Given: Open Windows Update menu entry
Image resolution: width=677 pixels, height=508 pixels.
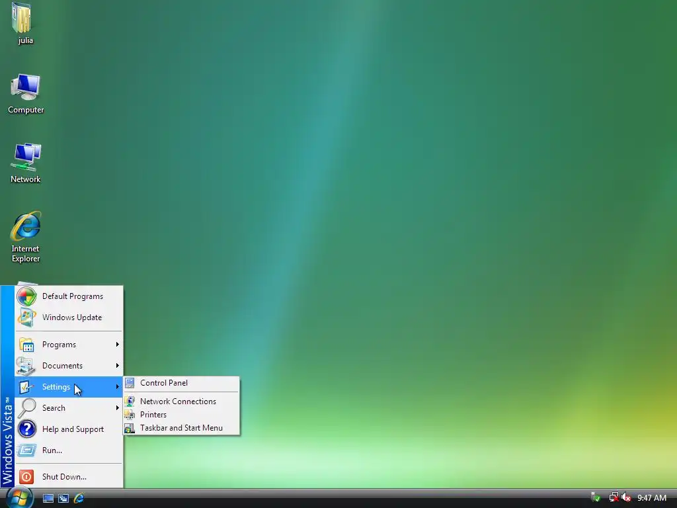Looking at the screenshot, I should 69,317.
